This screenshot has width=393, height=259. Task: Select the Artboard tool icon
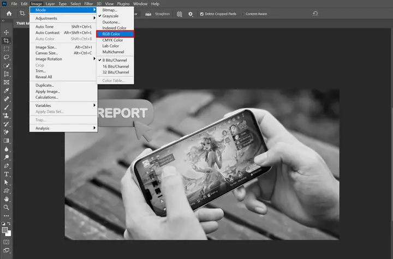pos(6,74)
